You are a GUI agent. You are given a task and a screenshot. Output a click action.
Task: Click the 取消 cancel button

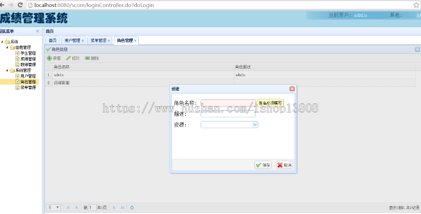[284, 165]
